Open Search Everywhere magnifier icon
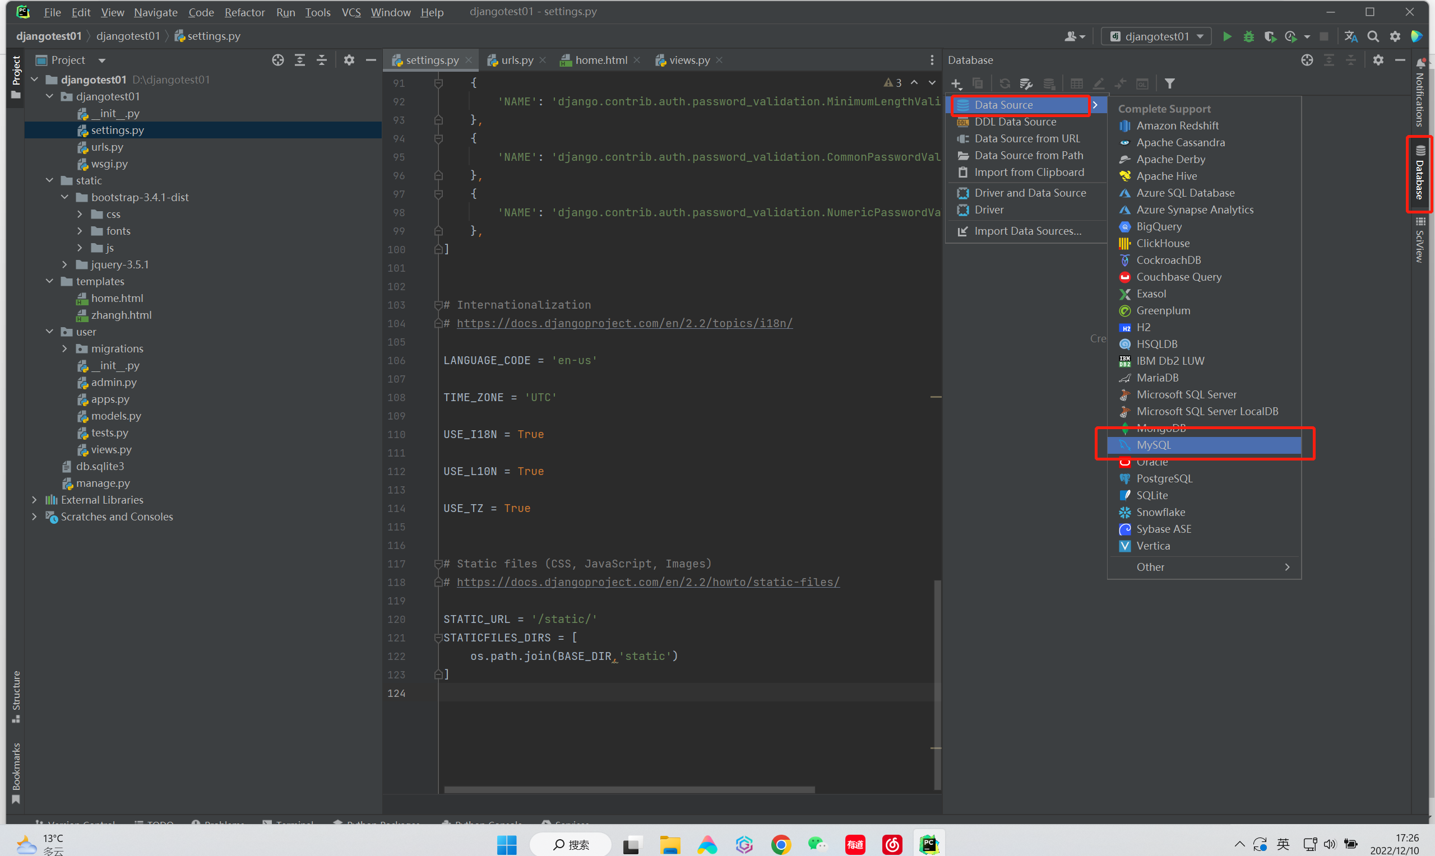 1373,36
